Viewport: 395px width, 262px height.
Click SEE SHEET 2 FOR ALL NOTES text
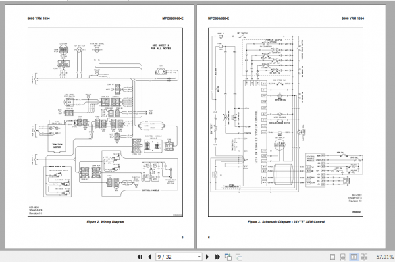click(x=160, y=47)
